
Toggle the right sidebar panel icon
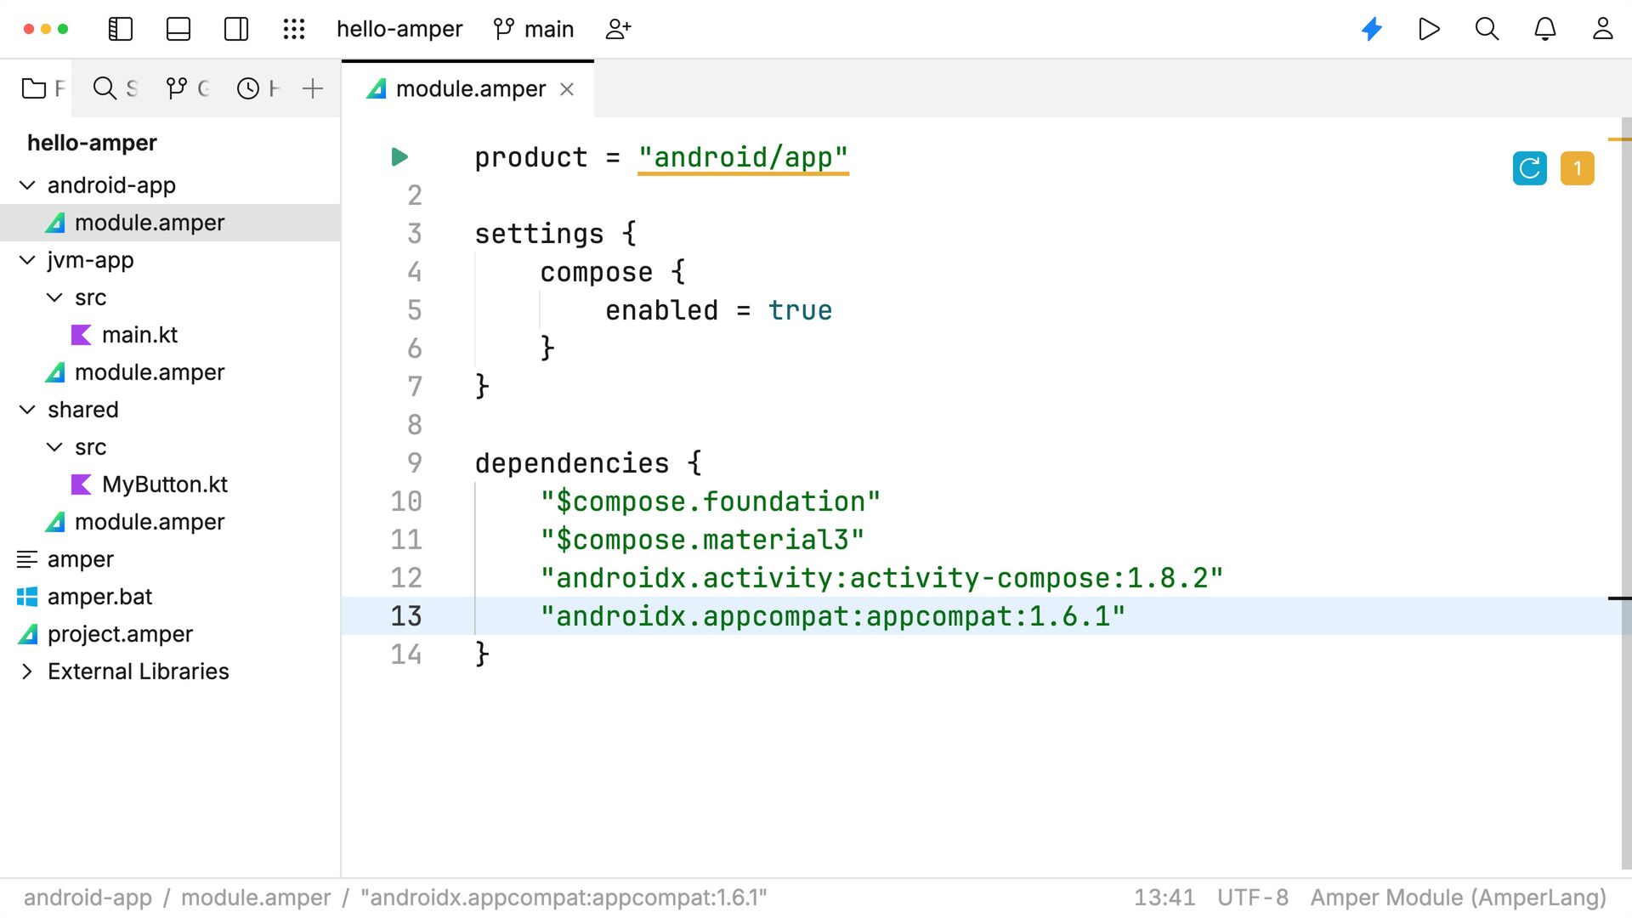pos(236,29)
